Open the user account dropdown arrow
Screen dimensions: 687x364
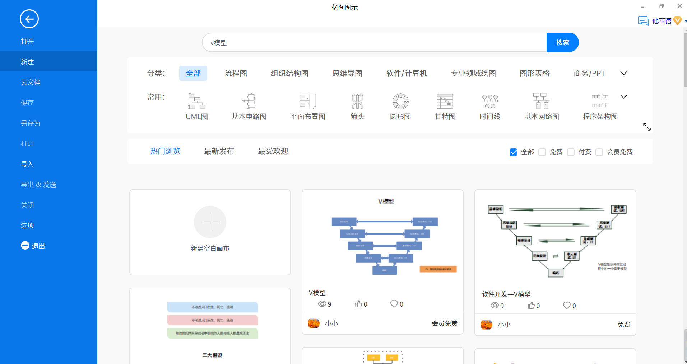coord(685,21)
